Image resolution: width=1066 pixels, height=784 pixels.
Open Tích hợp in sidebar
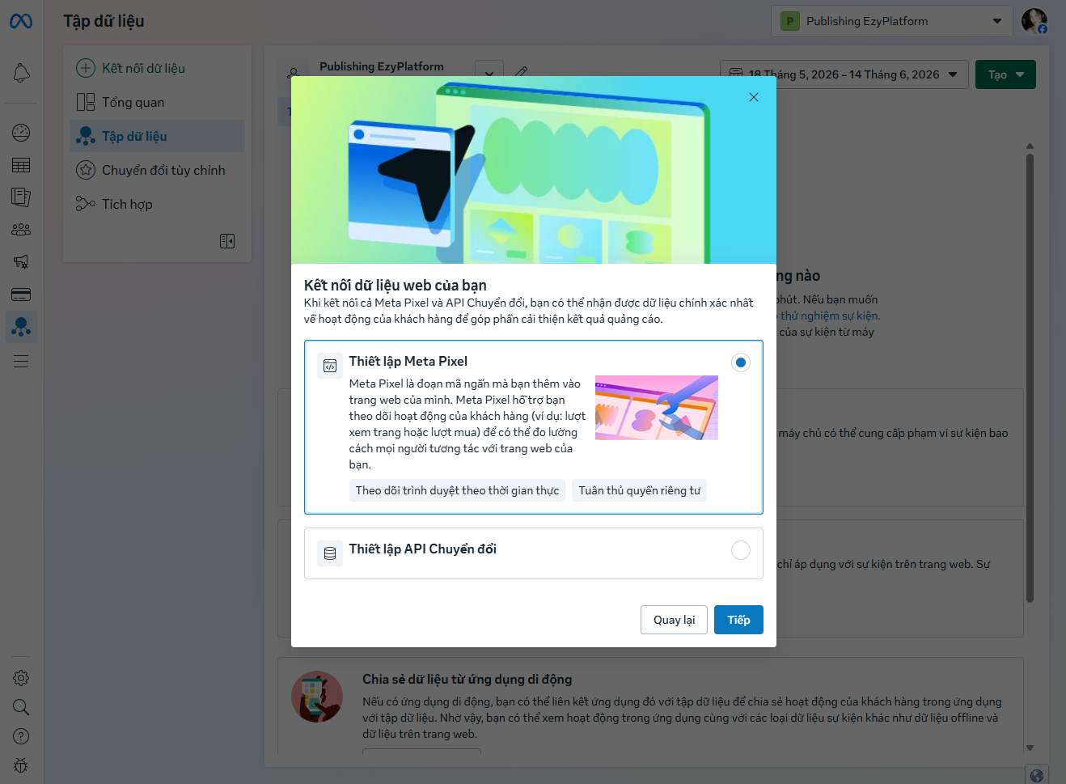[157, 204]
